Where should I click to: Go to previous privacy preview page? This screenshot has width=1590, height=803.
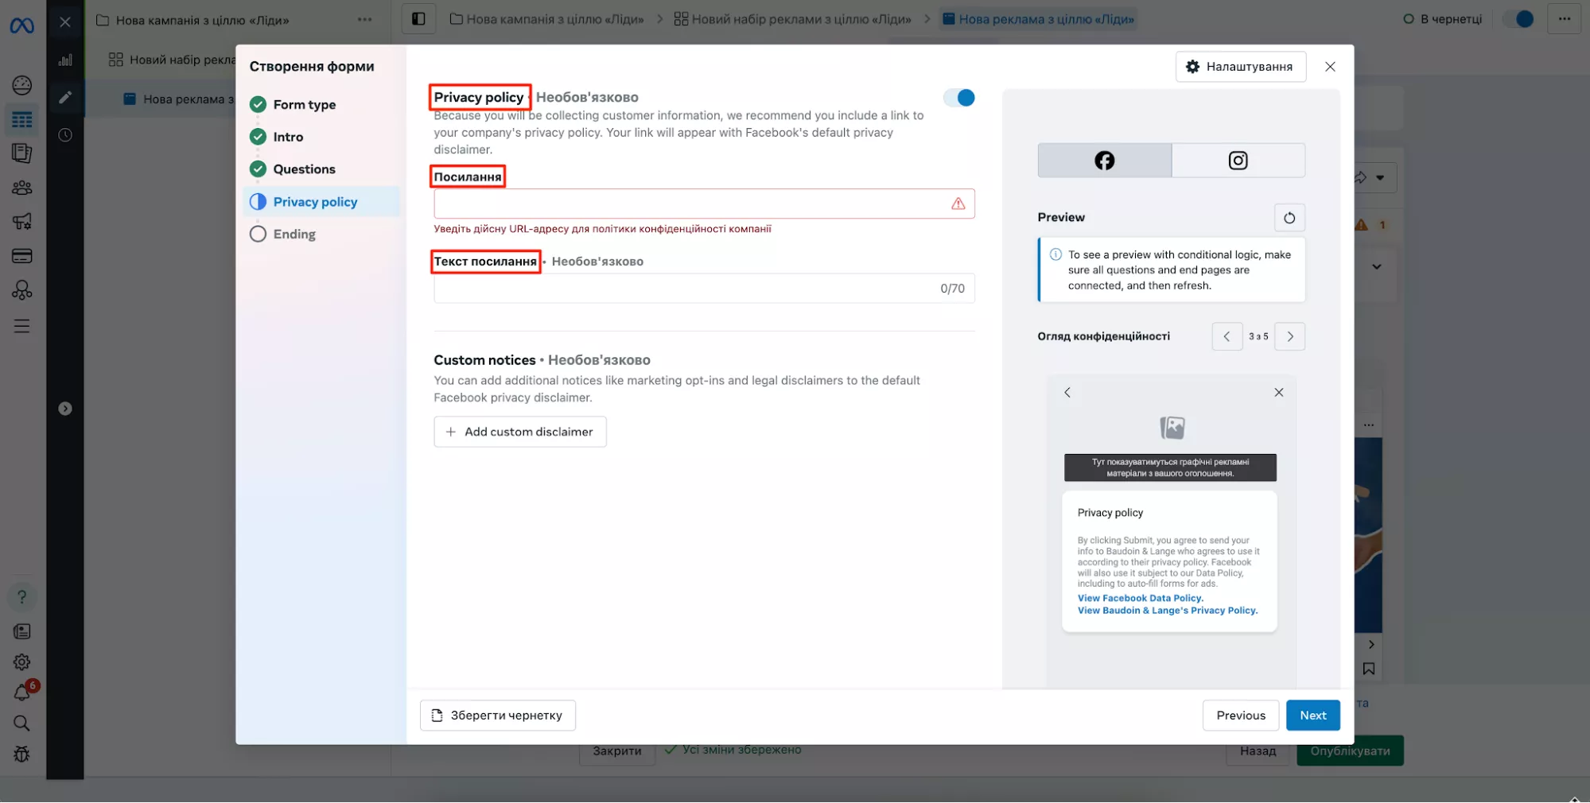pos(1227,336)
